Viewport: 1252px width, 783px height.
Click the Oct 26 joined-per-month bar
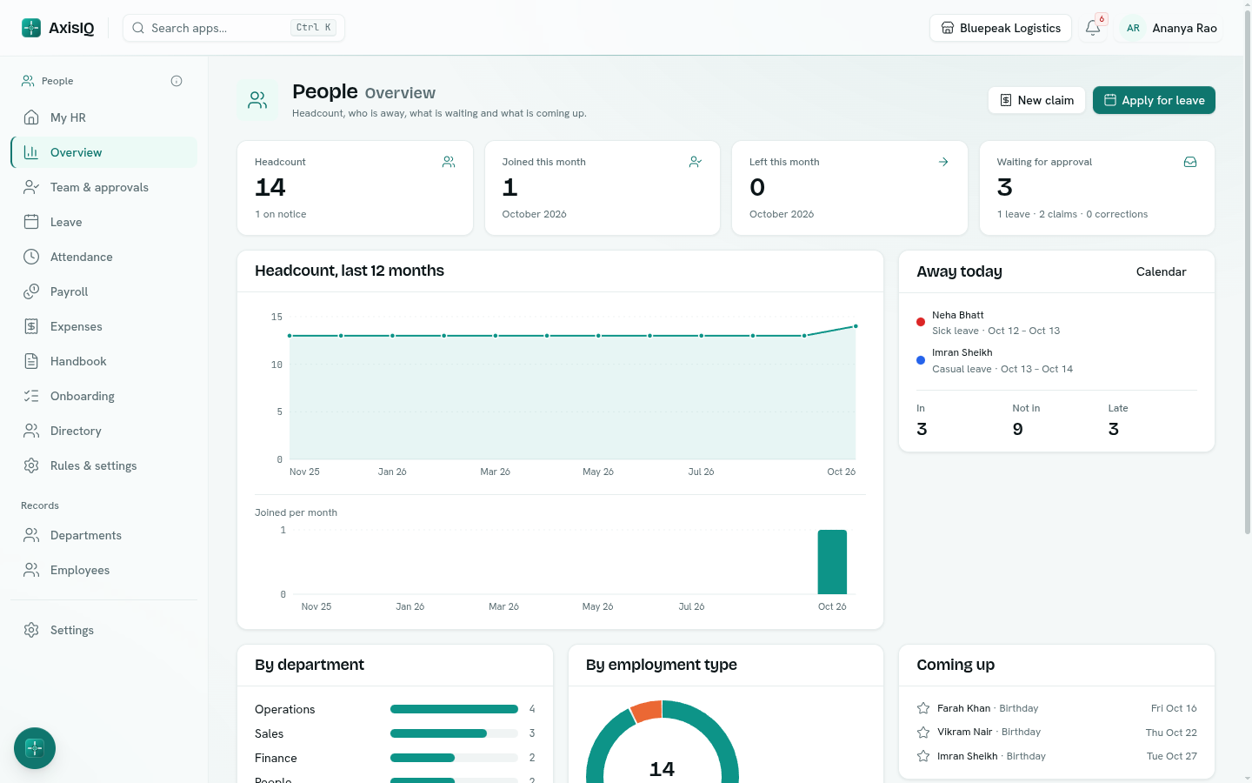(832, 562)
